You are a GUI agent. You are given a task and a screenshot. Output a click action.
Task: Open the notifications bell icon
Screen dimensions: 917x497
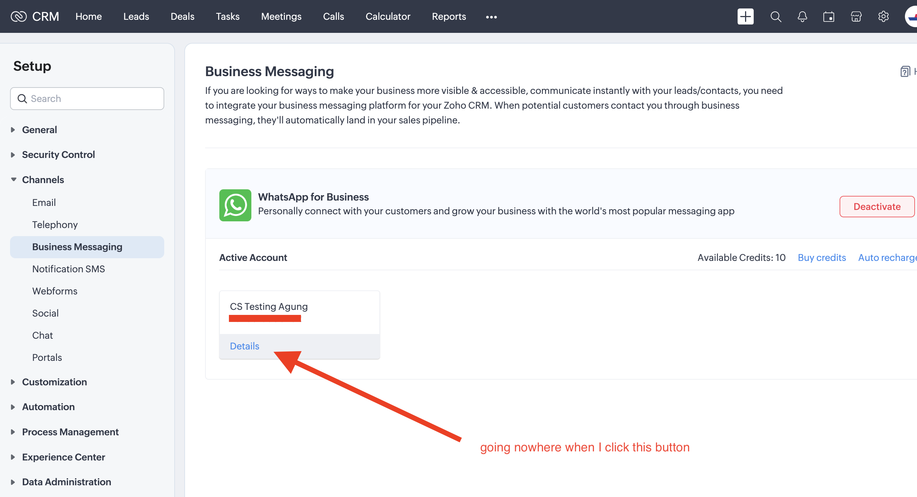[x=802, y=16]
